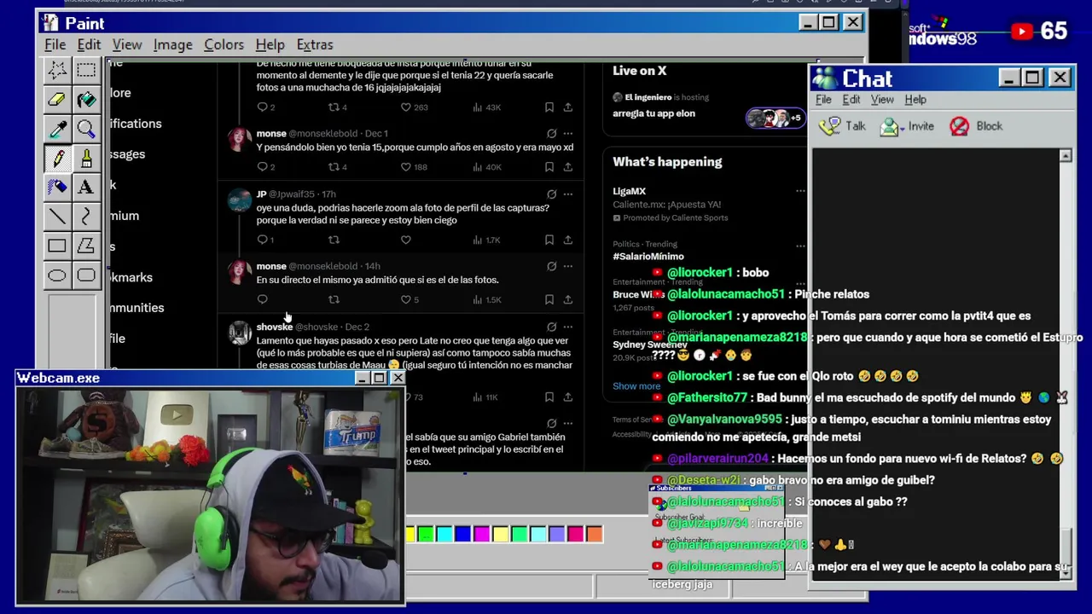Pick the orange color swatch
1092x614 pixels.
click(595, 534)
